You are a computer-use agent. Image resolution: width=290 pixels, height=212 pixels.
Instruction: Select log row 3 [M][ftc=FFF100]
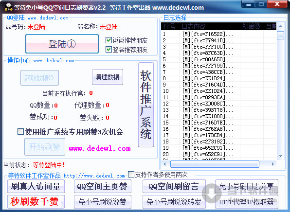(219, 47)
